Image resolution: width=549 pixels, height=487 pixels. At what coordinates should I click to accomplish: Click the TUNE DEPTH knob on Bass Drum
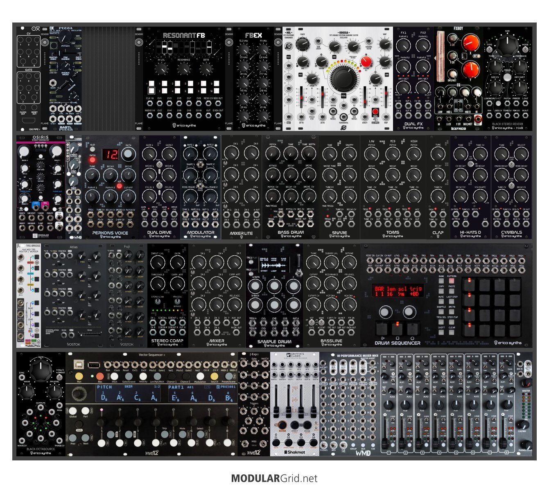click(x=309, y=154)
